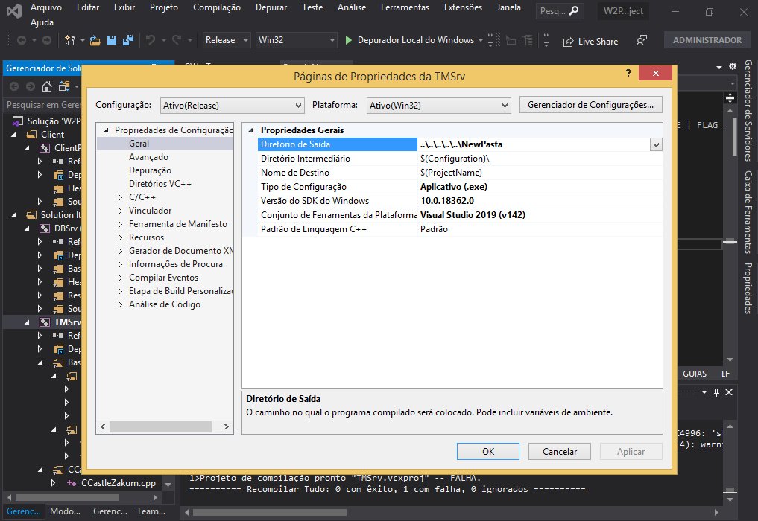Click OK button in properties dialog

(x=488, y=452)
